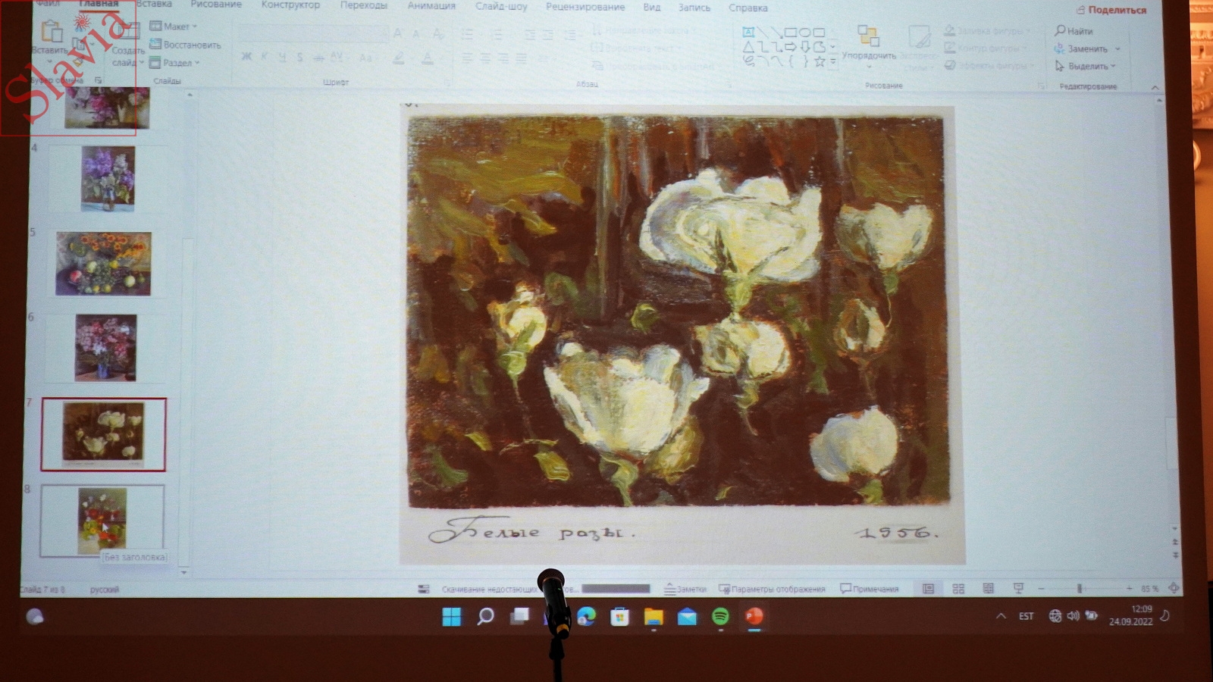Click Параметры отображения display settings

(772, 589)
